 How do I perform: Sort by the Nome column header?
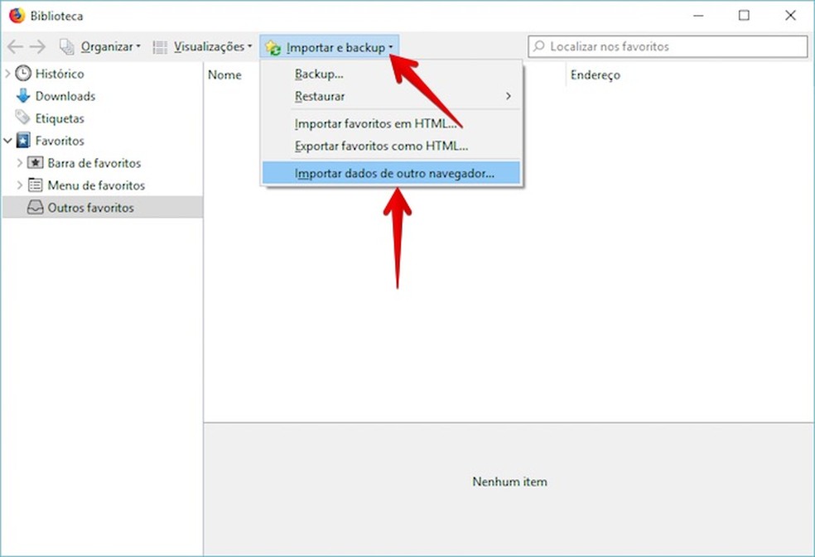click(224, 74)
